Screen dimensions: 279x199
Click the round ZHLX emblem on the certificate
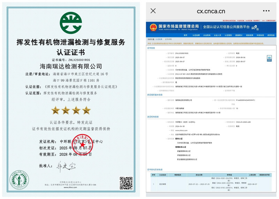(19, 179)
